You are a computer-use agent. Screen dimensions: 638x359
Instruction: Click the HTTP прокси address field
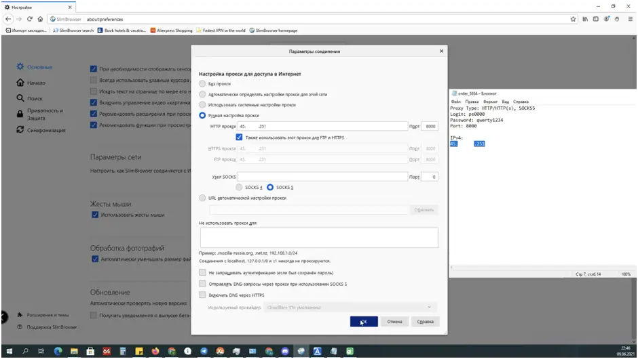point(322,126)
